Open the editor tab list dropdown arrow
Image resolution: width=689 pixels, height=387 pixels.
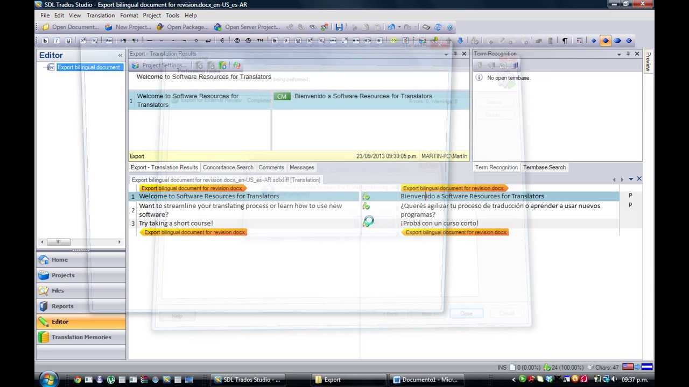tap(630, 179)
